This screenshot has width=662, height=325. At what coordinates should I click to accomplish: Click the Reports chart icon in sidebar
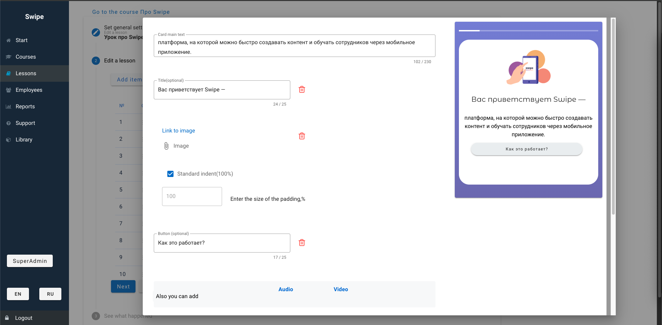tap(9, 107)
